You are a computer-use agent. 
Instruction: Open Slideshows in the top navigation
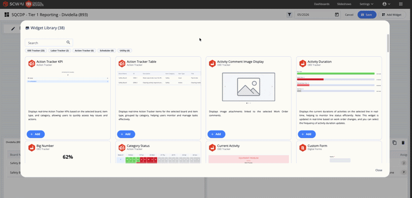click(345, 4)
